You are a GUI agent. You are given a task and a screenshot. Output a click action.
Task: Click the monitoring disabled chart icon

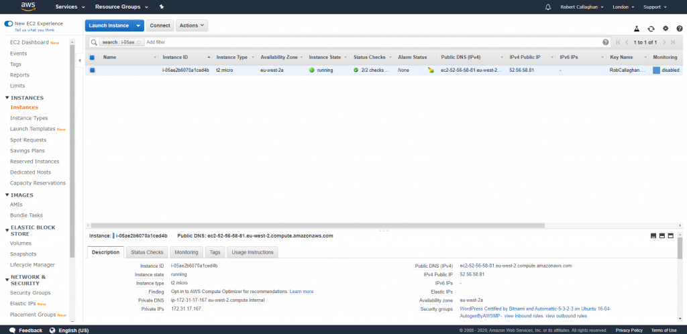(656, 70)
